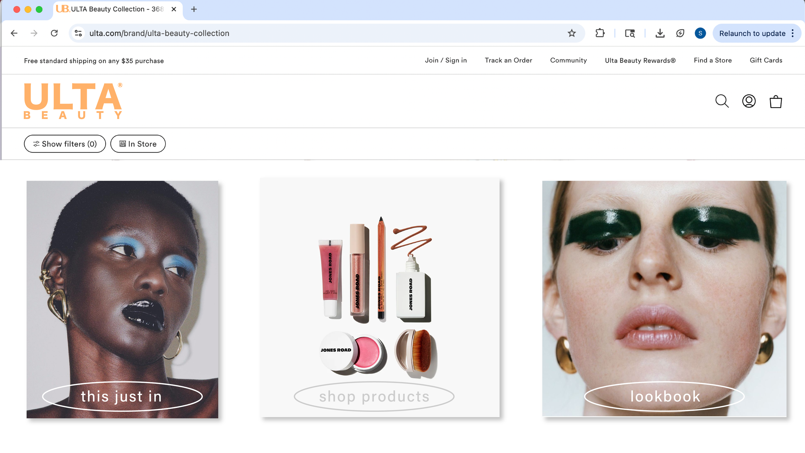Click the 'lookbook' oval button
Image resolution: width=805 pixels, height=453 pixels.
click(665, 396)
